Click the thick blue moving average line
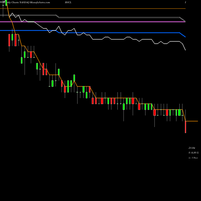 pos(92,33)
